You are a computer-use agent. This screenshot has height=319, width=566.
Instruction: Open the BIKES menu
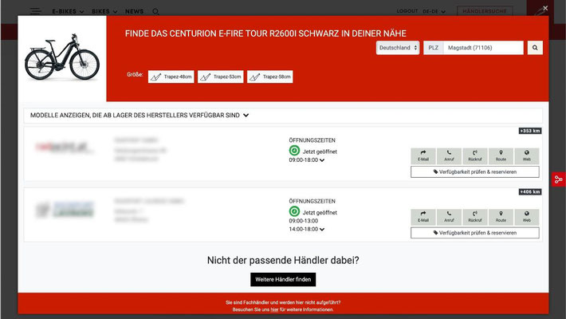(x=104, y=11)
